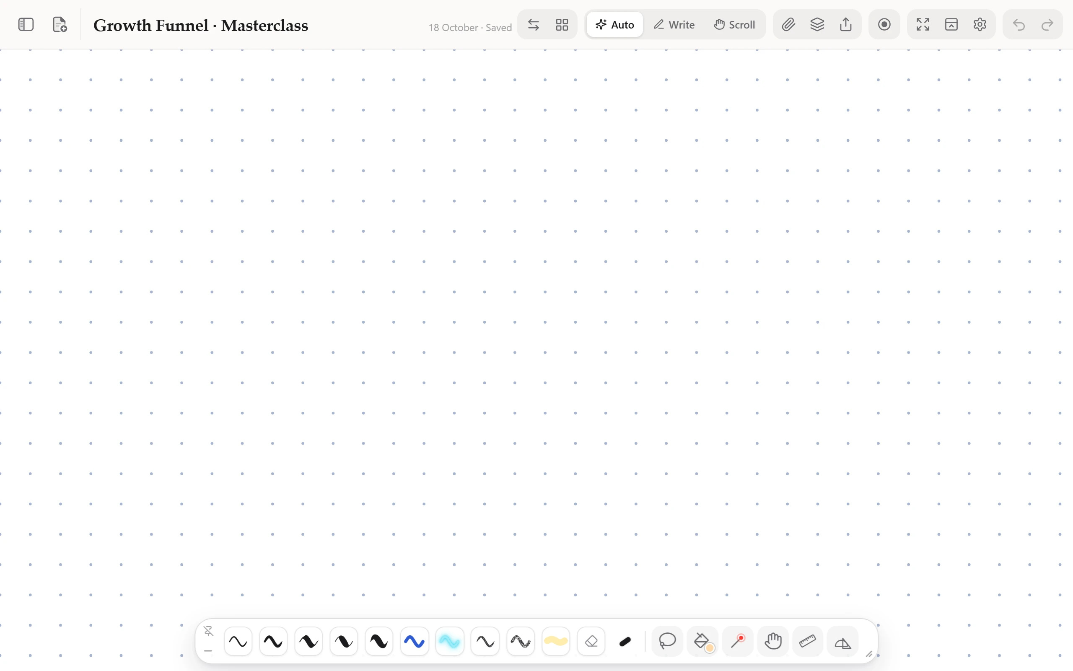Choose the blue pen
The height and width of the screenshot is (671, 1073).
pos(414,641)
